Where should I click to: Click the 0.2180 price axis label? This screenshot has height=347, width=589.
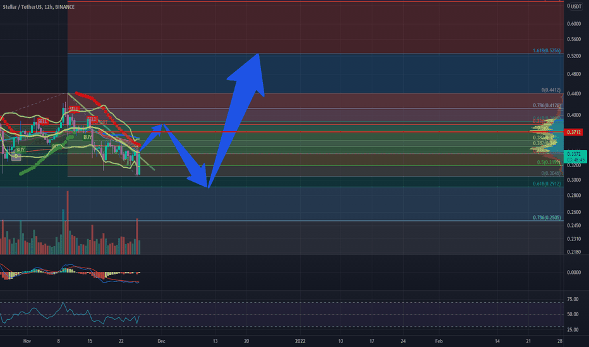point(574,252)
